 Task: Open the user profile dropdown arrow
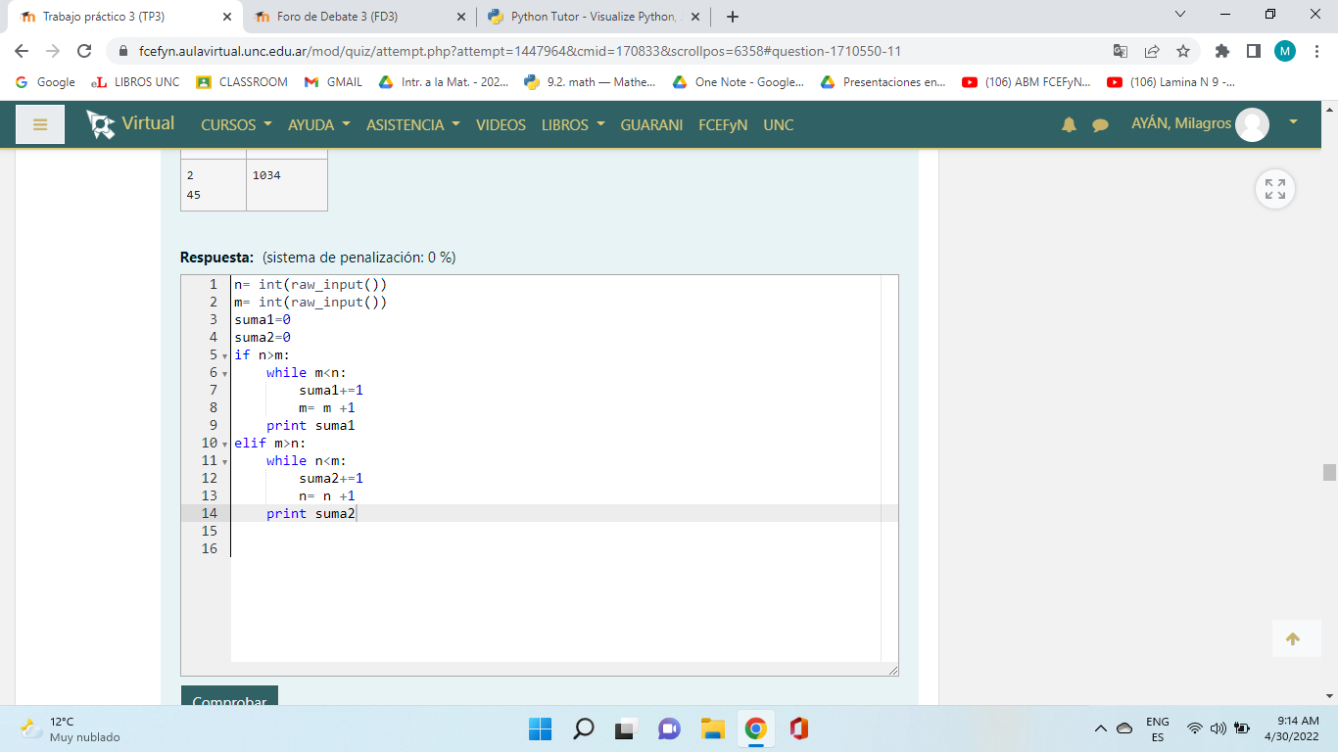coord(1293,122)
